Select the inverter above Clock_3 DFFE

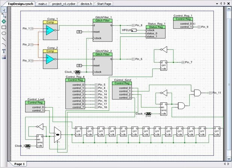pyautogui.click(x=40, y=127)
